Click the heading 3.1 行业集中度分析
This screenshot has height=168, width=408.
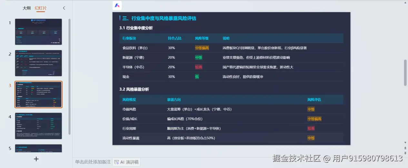(x=136, y=28)
